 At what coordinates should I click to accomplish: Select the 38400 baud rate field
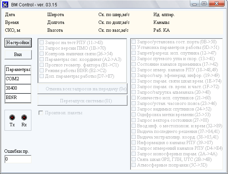(18, 88)
